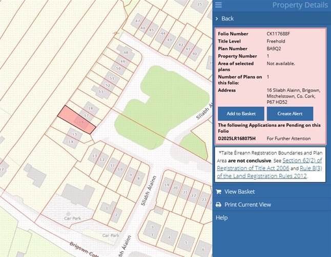The image size is (331, 257).
Task: Click the Print Current View printer icon
Action: [219, 205]
